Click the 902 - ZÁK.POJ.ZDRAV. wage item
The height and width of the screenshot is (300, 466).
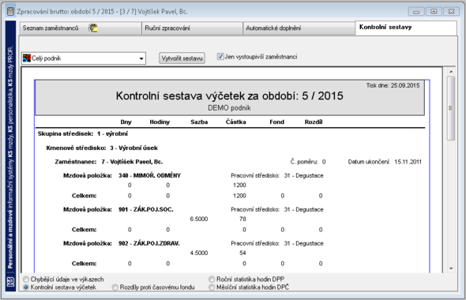(x=149, y=243)
